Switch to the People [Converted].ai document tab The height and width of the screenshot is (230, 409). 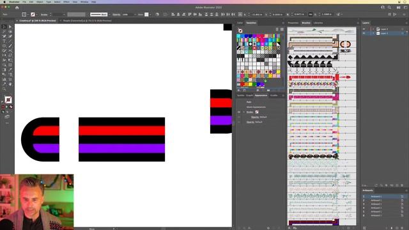coord(88,20)
